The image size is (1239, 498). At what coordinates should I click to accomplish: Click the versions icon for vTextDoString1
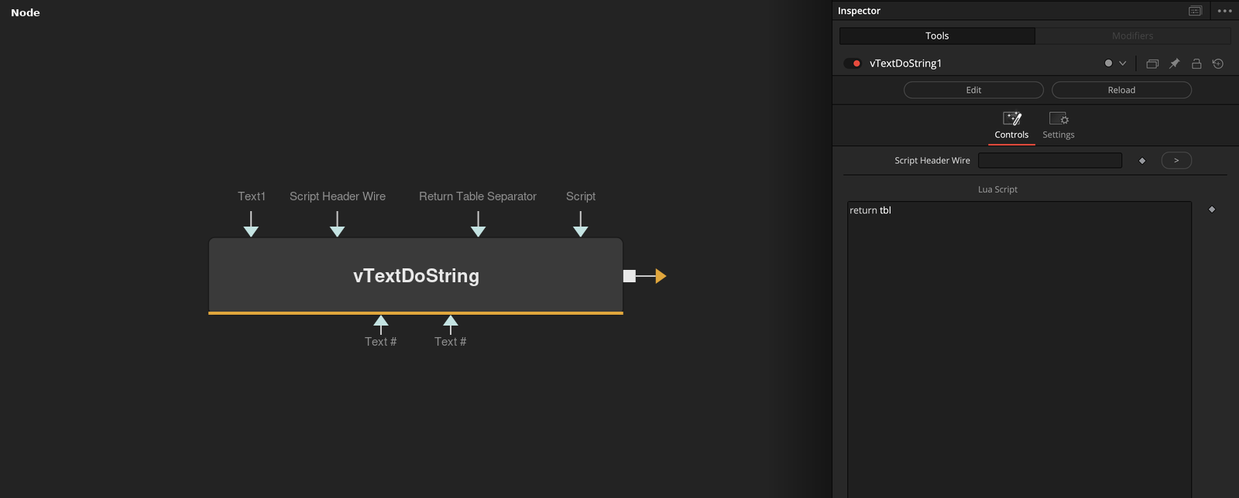pyautogui.click(x=1152, y=63)
